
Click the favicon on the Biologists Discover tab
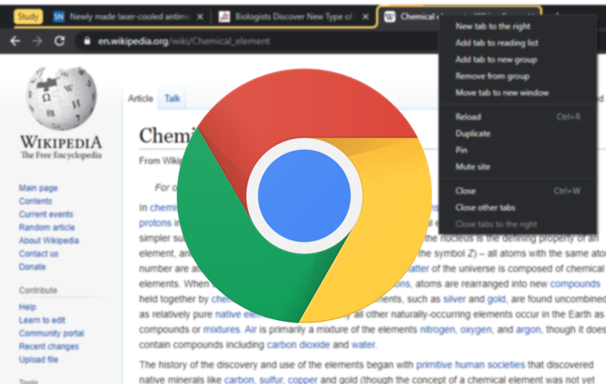click(224, 17)
